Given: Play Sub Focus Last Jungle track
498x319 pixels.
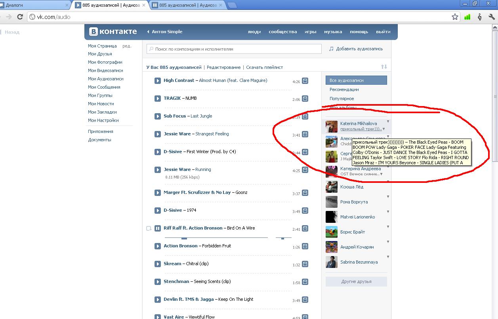Looking at the screenshot, I should (158, 116).
